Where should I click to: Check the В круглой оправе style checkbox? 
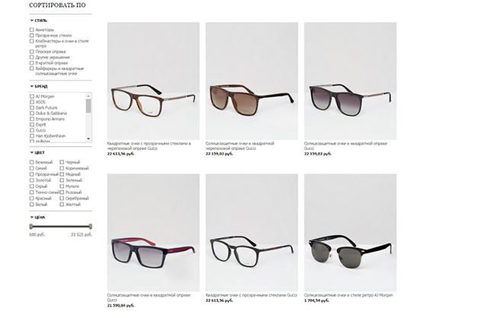pyautogui.click(x=31, y=63)
